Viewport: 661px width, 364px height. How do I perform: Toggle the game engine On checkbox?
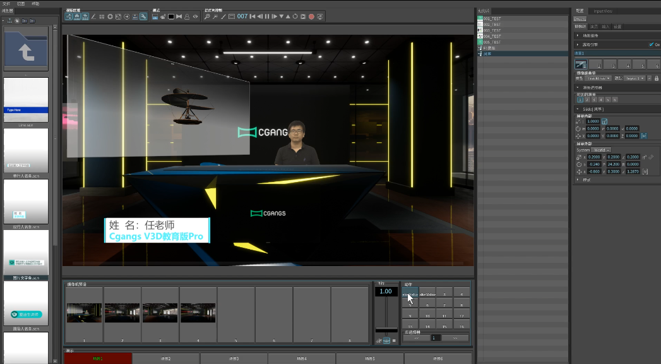tap(651, 45)
